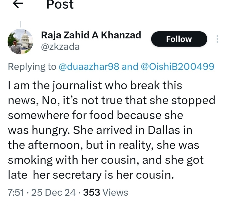Open the @duaazhar98 profile link

(89, 66)
